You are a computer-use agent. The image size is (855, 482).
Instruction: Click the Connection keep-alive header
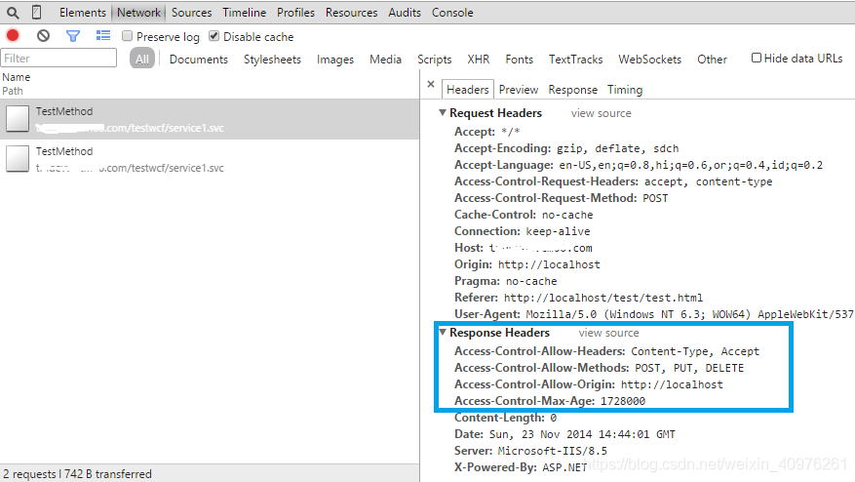523,231
